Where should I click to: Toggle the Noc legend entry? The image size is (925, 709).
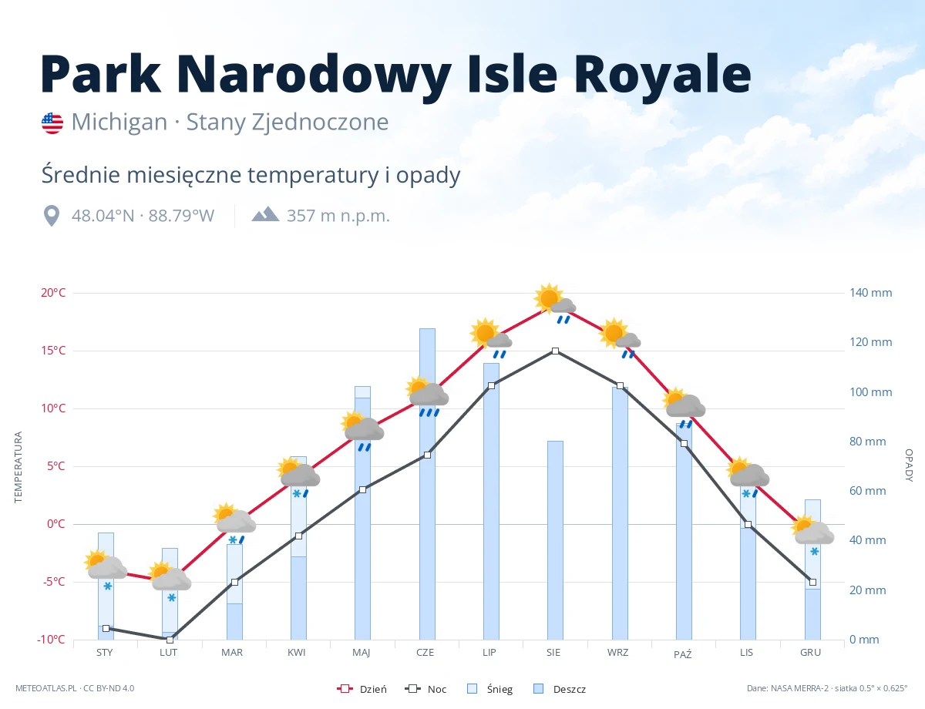425,689
